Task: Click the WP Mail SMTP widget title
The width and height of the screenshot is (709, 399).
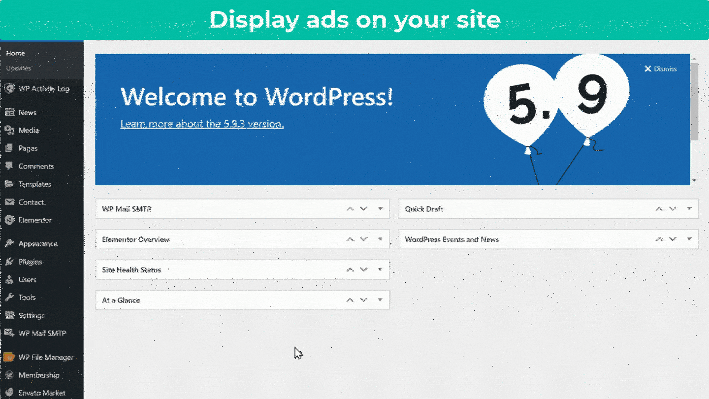Action: click(127, 209)
